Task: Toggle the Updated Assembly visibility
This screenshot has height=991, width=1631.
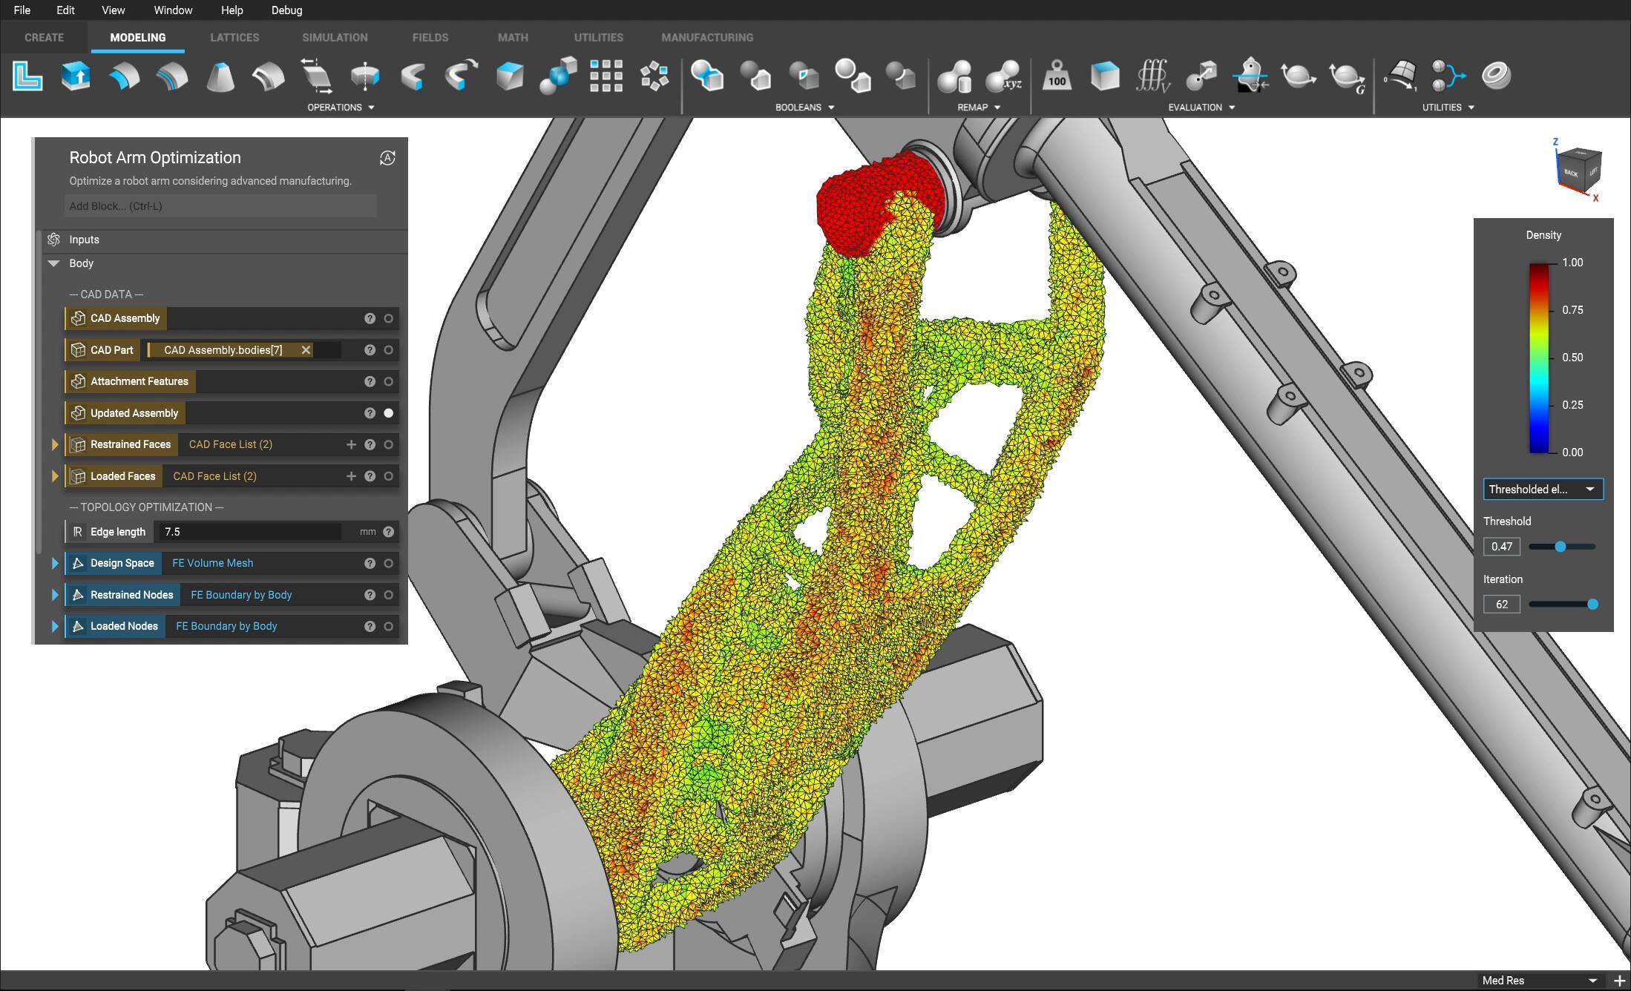Action: pos(393,413)
